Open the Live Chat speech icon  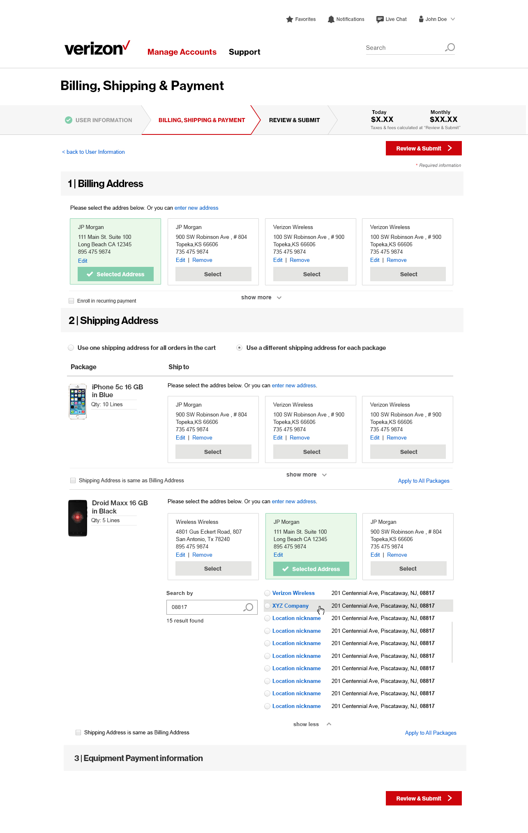380,19
